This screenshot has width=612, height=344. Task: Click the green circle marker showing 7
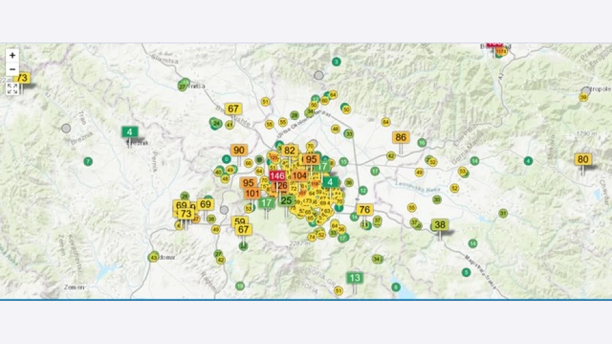(88, 162)
